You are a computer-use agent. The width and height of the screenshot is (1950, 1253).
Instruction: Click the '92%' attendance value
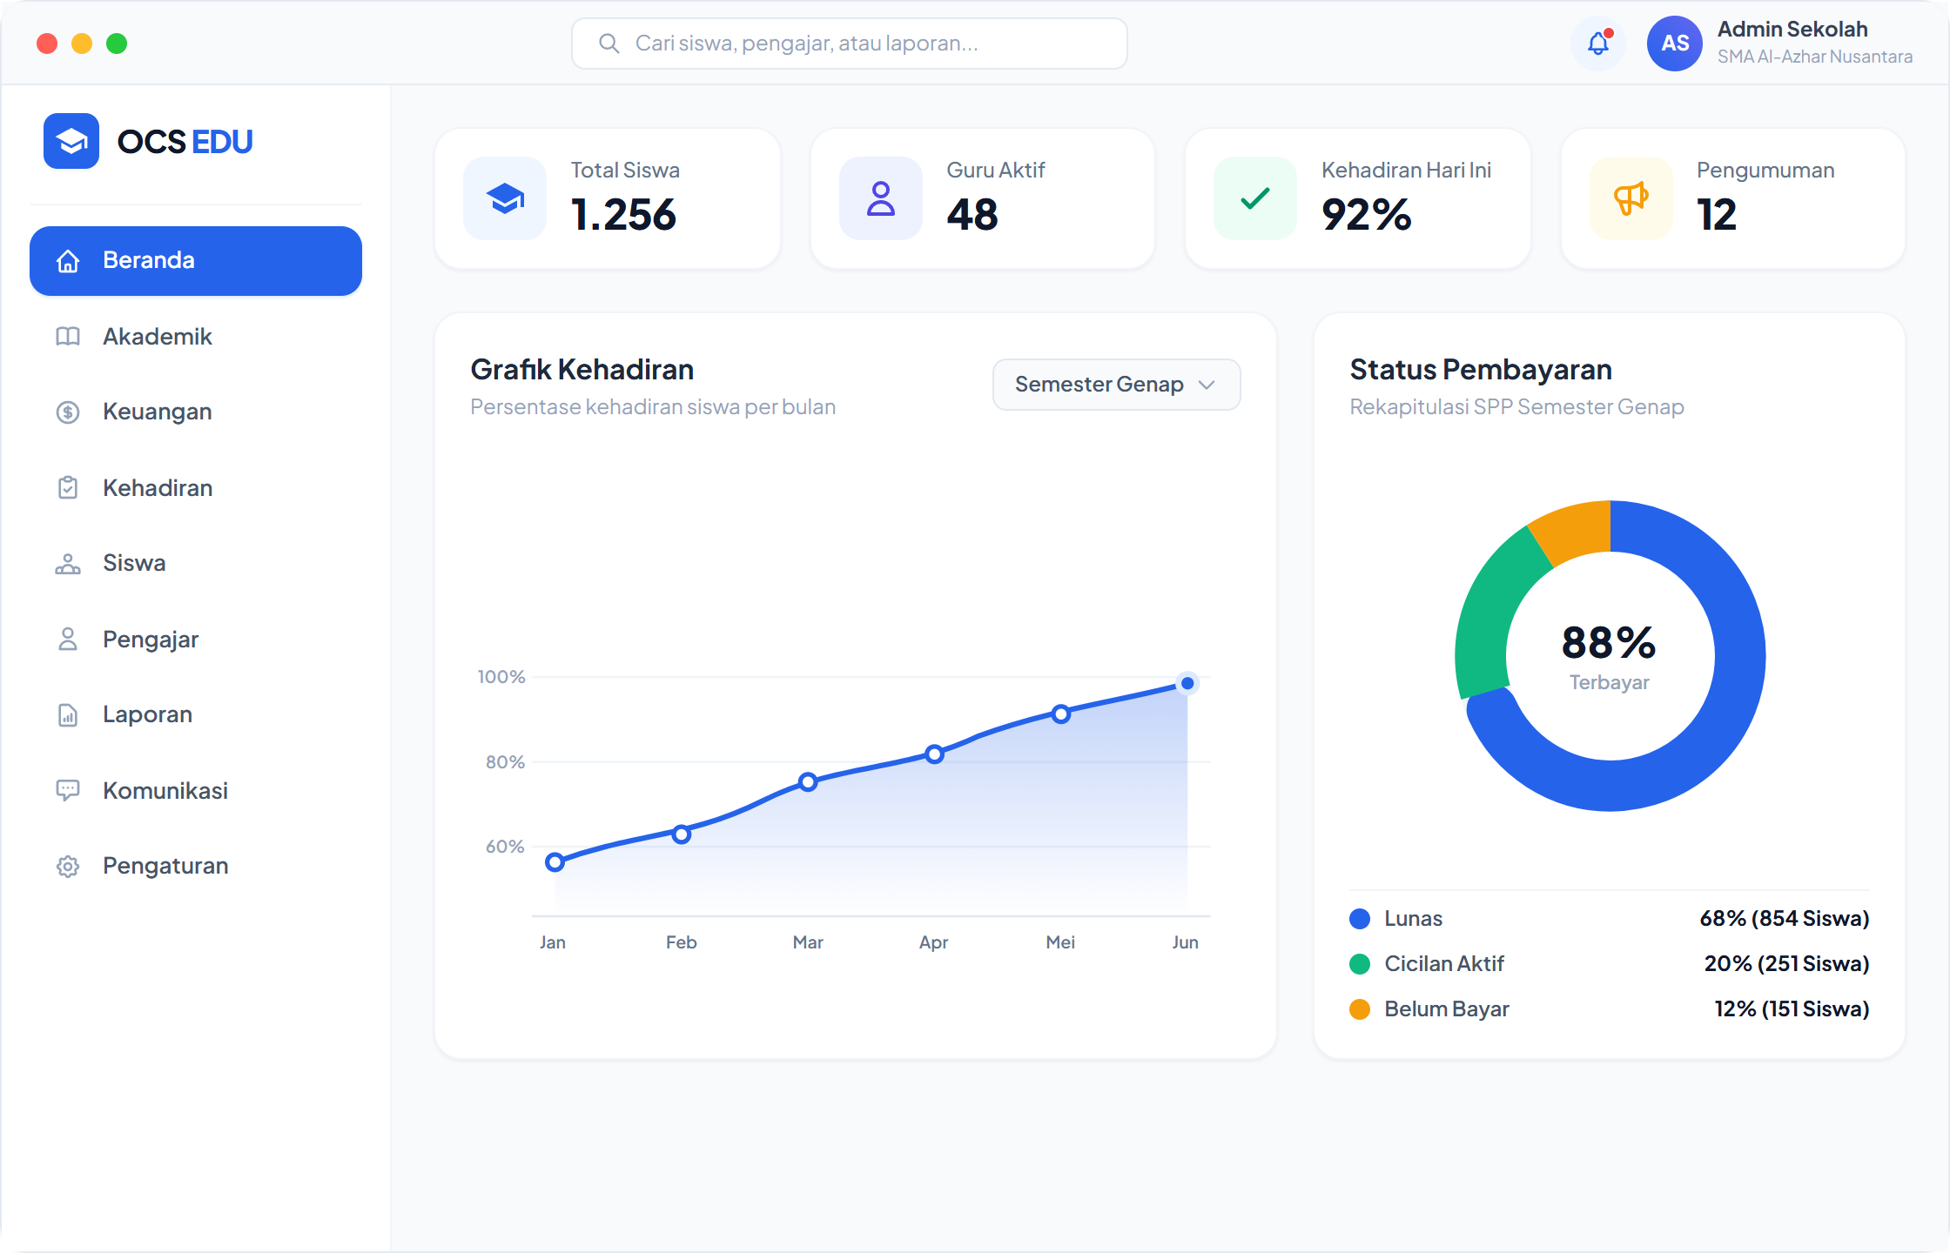pos(1367,215)
